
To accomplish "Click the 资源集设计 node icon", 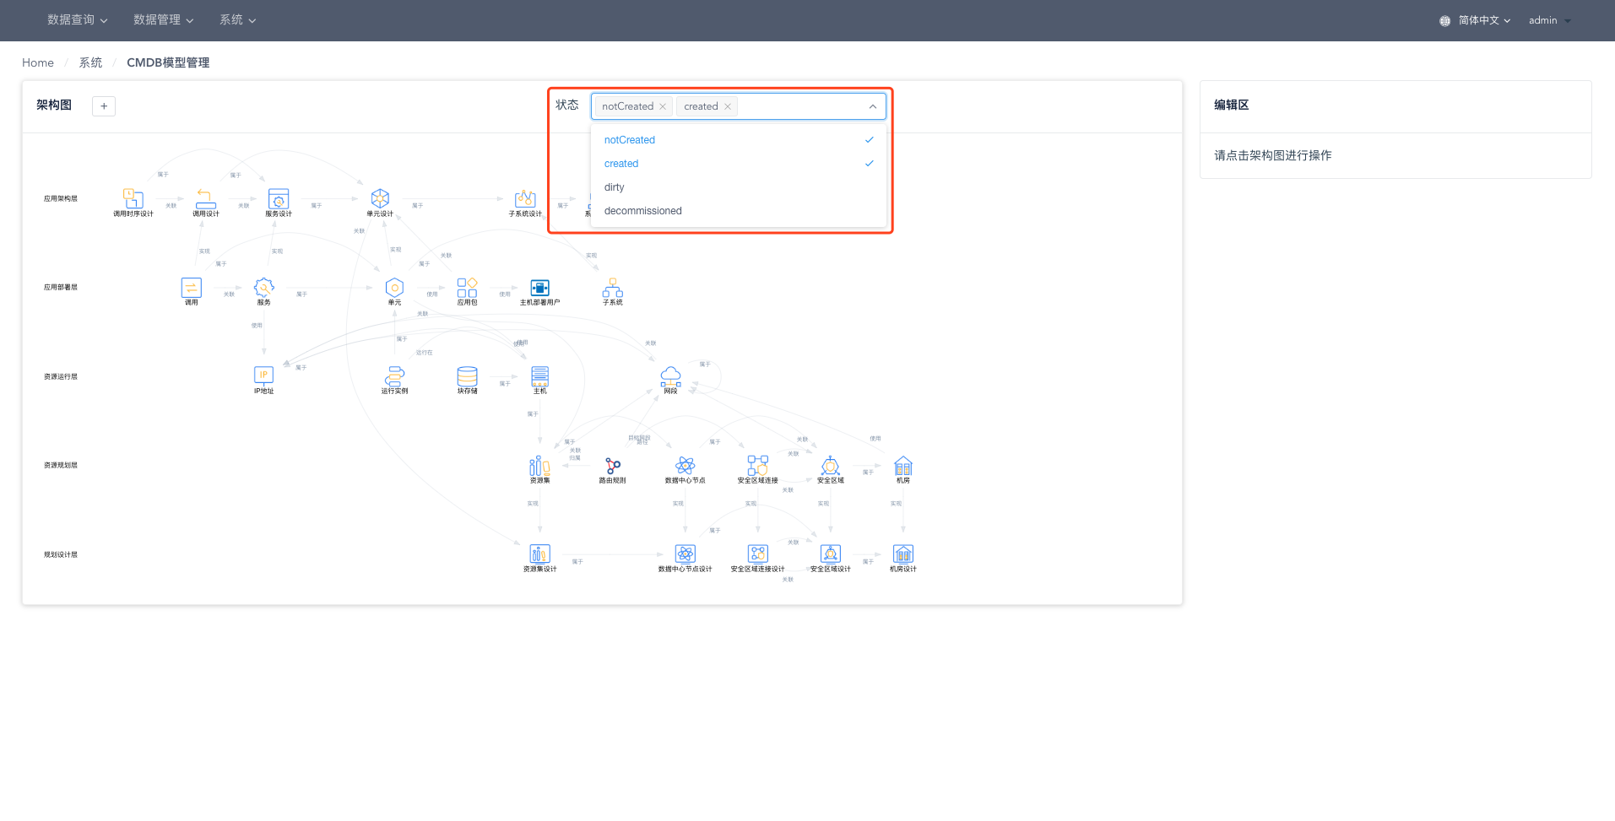I will pyautogui.click(x=539, y=554).
